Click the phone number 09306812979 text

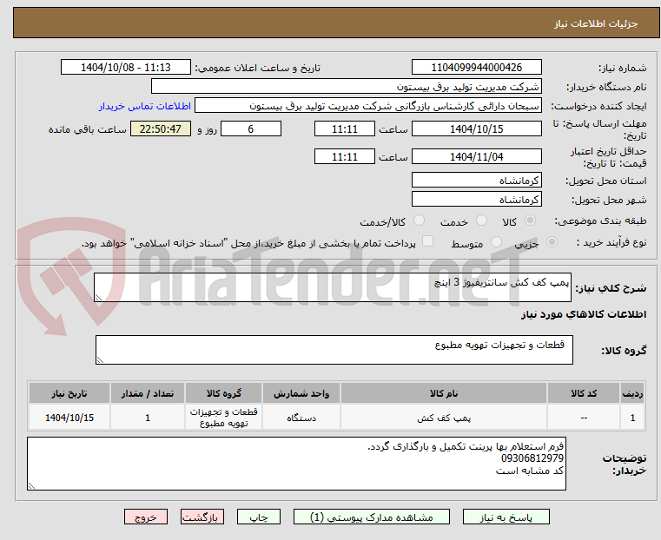pos(532,458)
